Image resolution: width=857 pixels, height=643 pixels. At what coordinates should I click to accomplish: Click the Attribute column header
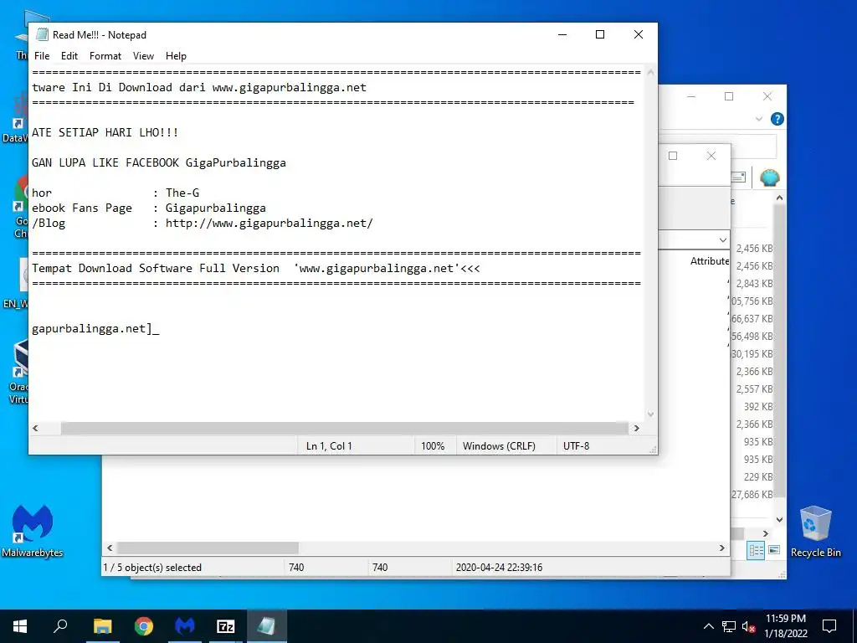click(x=710, y=261)
